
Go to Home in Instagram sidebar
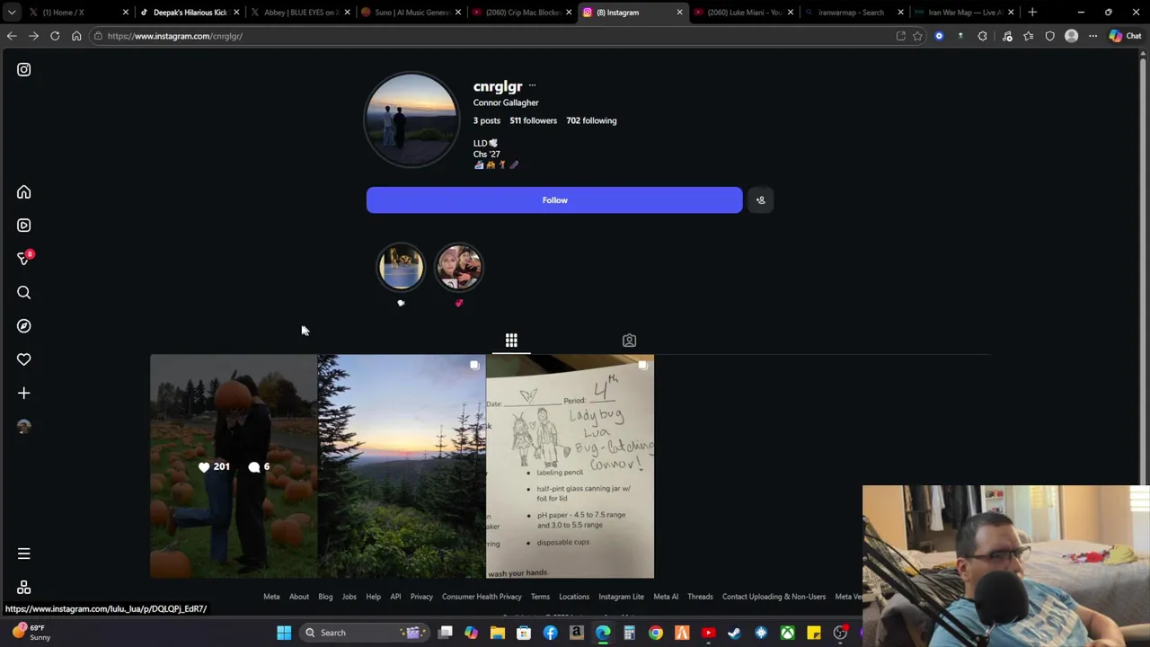tap(24, 192)
